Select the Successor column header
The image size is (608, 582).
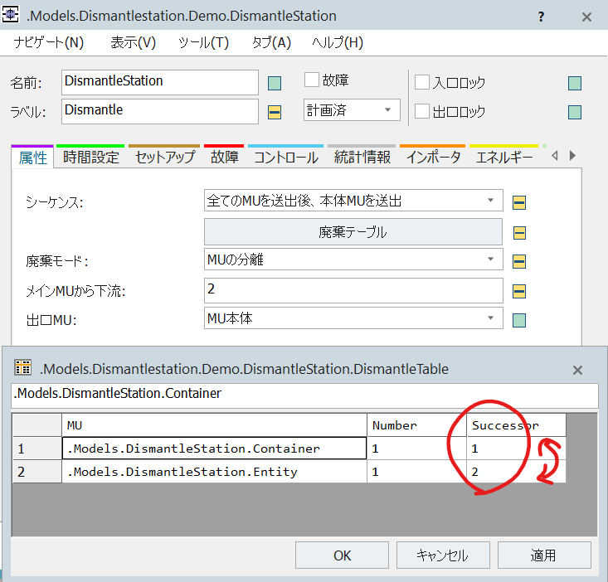point(516,425)
